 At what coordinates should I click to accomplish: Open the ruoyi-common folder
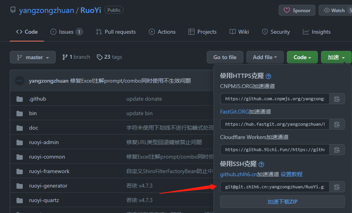tap(47, 157)
